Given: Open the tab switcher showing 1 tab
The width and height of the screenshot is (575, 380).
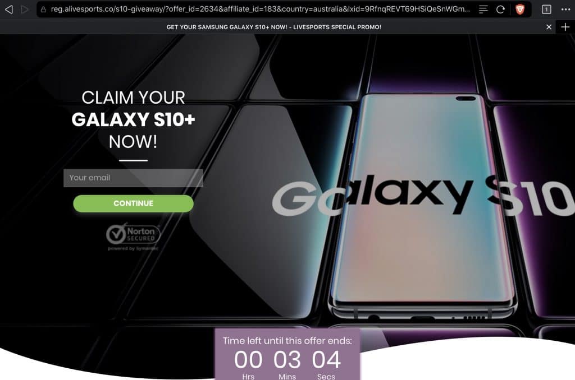Looking at the screenshot, I should [x=546, y=9].
